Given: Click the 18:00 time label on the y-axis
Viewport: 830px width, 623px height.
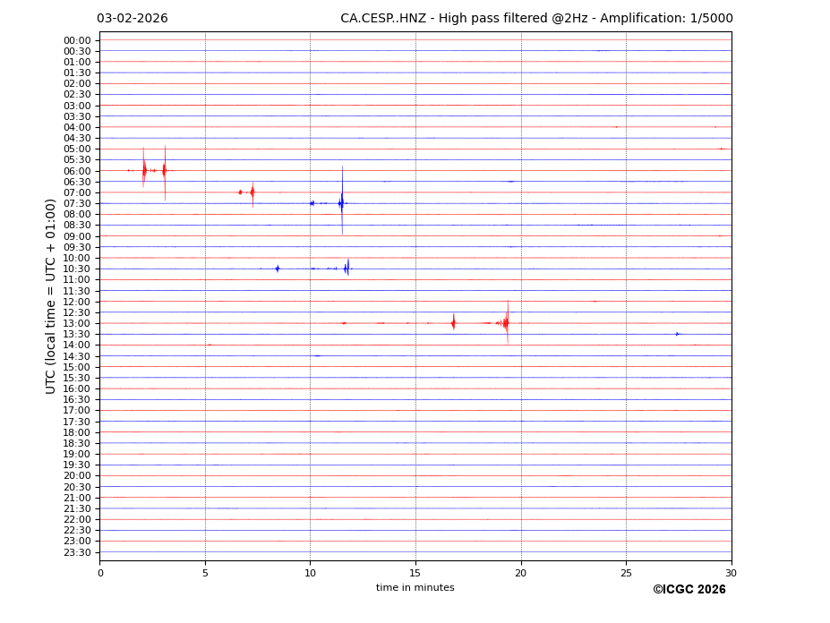Looking at the screenshot, I should (77, 432).
